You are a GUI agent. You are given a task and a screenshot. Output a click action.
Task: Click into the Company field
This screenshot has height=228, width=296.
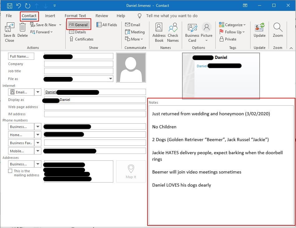click(78, 64)
